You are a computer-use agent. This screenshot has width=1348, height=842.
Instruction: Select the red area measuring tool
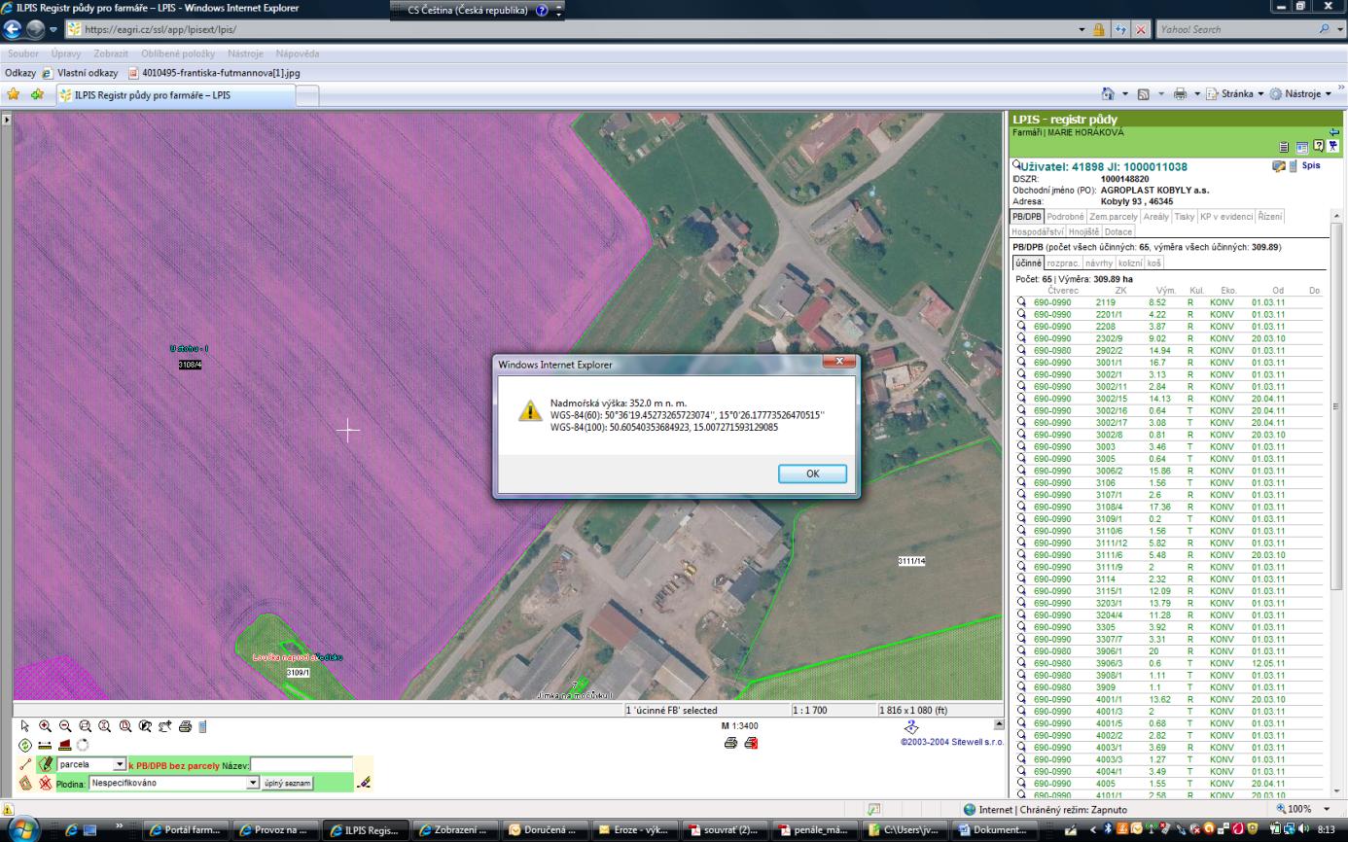[65, 745]
